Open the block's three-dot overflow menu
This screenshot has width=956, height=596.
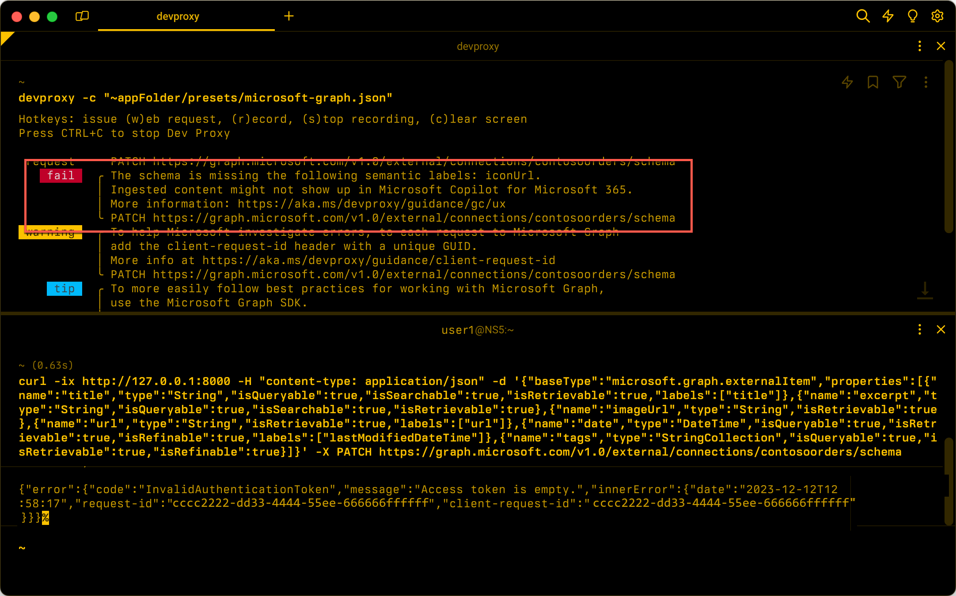coord(926,82)
